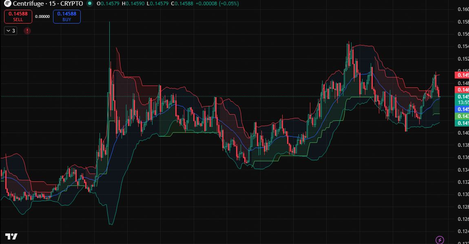The height and width of the screenshot is (244, 469).
Task: Expand the collapsed 3 indicators legend
Action: point(11,30)
